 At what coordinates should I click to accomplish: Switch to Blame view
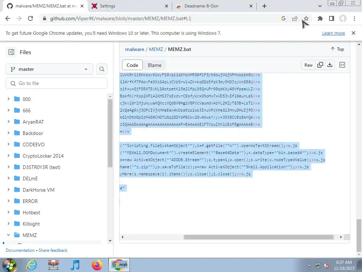[155, 65]
